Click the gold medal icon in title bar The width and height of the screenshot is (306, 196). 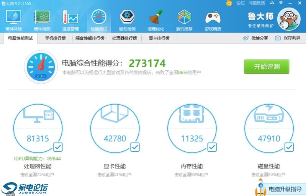coord(229,3)
